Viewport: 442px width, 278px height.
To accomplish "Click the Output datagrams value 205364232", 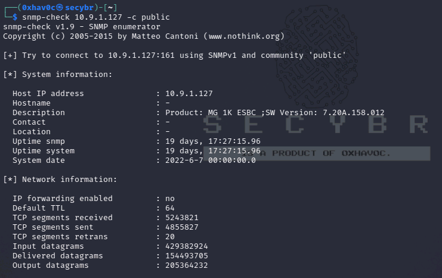I will [186, 265].
